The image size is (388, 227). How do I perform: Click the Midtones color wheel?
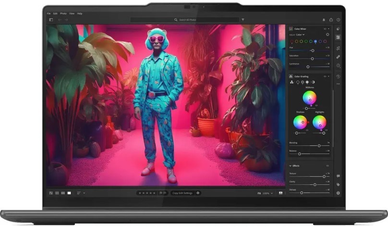click(x=309, y=98)
